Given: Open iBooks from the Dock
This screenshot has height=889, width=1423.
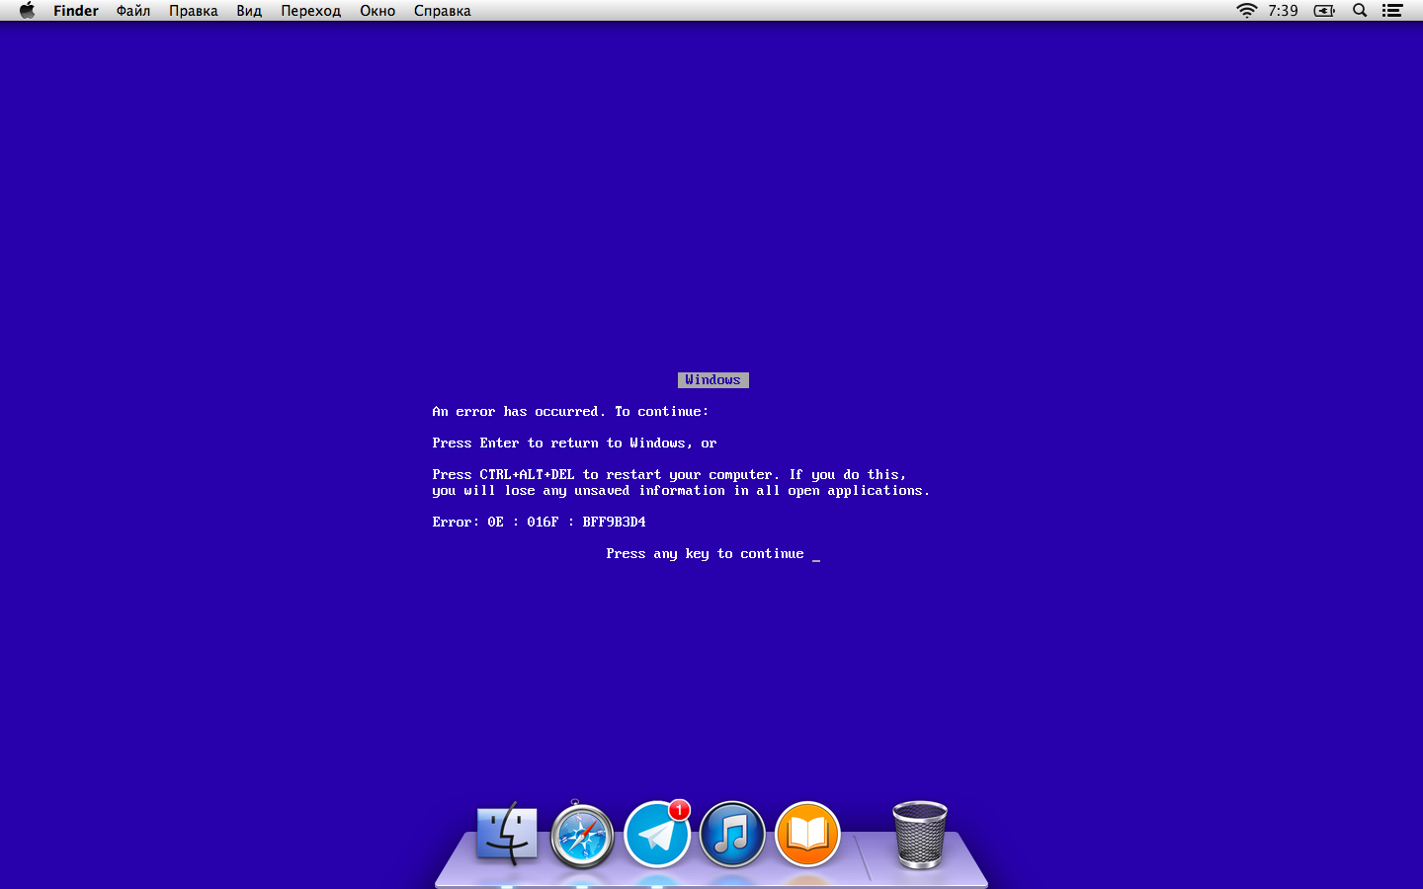Looking at the screenshot, I should click(x=807, y=835).
